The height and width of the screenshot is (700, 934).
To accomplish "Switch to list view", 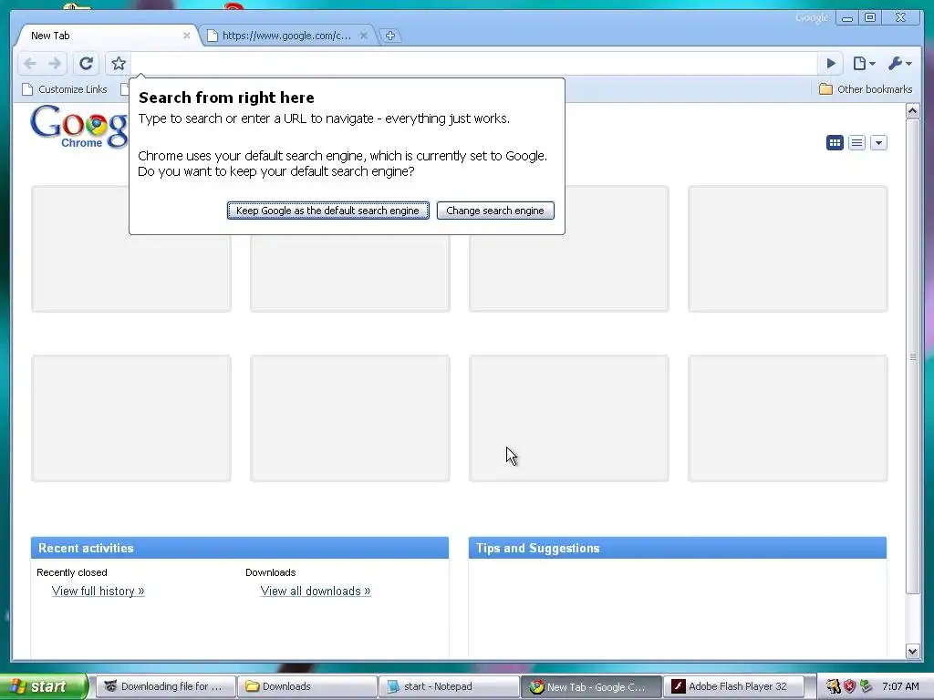I will tap(856, 143).
